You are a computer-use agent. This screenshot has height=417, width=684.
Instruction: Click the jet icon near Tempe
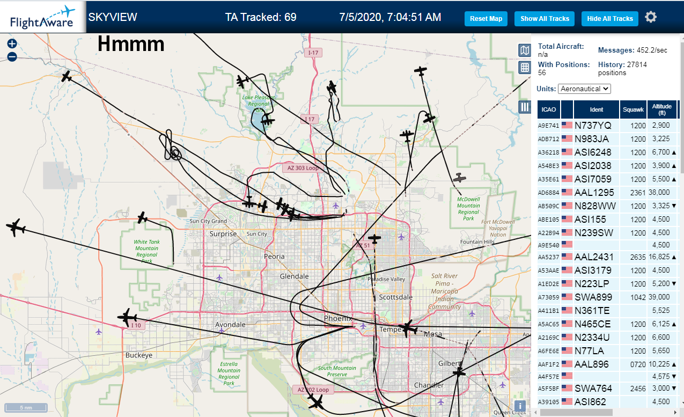(408, 328)
